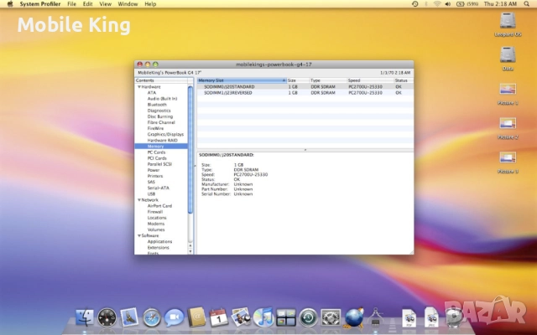Screen dimensions: 537x335
Task: Open iTunes from the dock
Action: click(263, 317)
